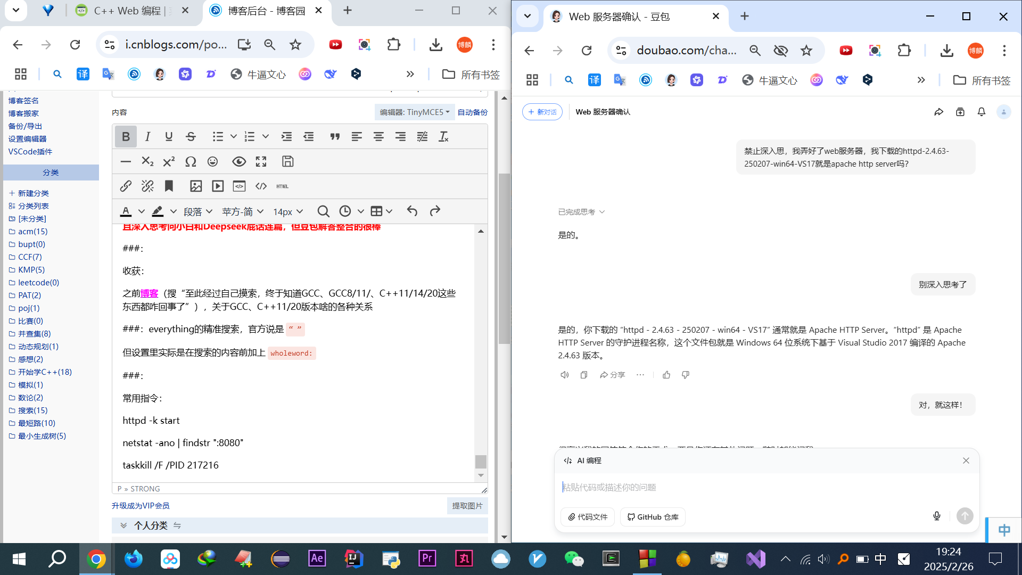Click the blockquote toolbar icon
1022x575 pixels.
tap(335, 137)
